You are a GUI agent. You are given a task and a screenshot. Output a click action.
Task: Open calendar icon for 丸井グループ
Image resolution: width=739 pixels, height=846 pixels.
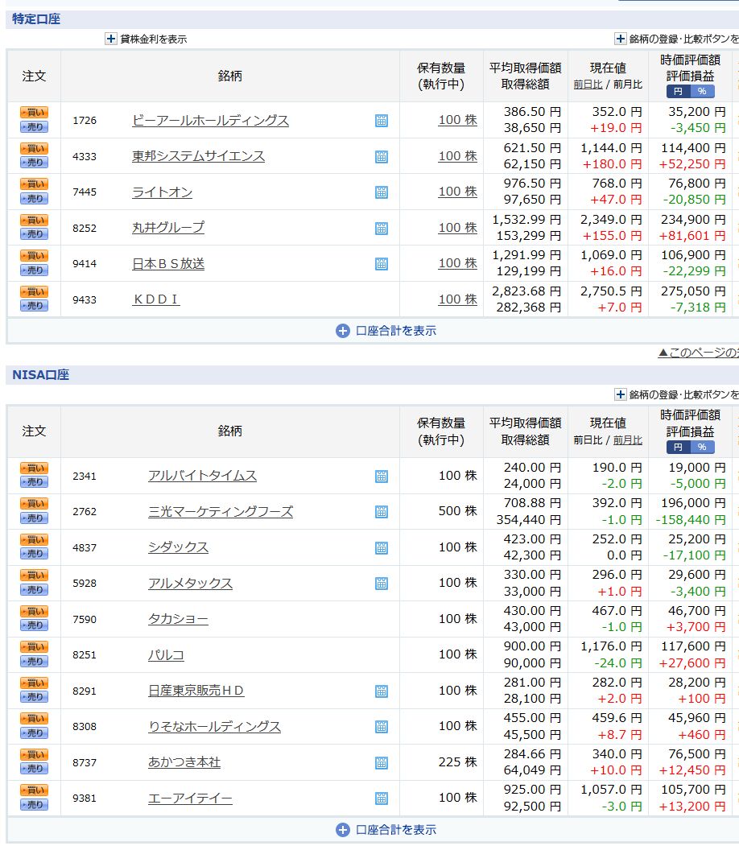(x=382, y=229)
